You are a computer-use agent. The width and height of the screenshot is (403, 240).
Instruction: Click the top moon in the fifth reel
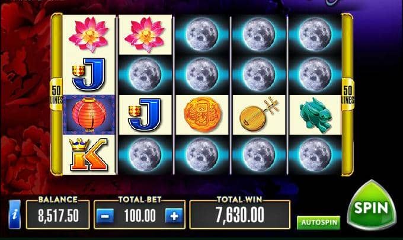(315, 34)
